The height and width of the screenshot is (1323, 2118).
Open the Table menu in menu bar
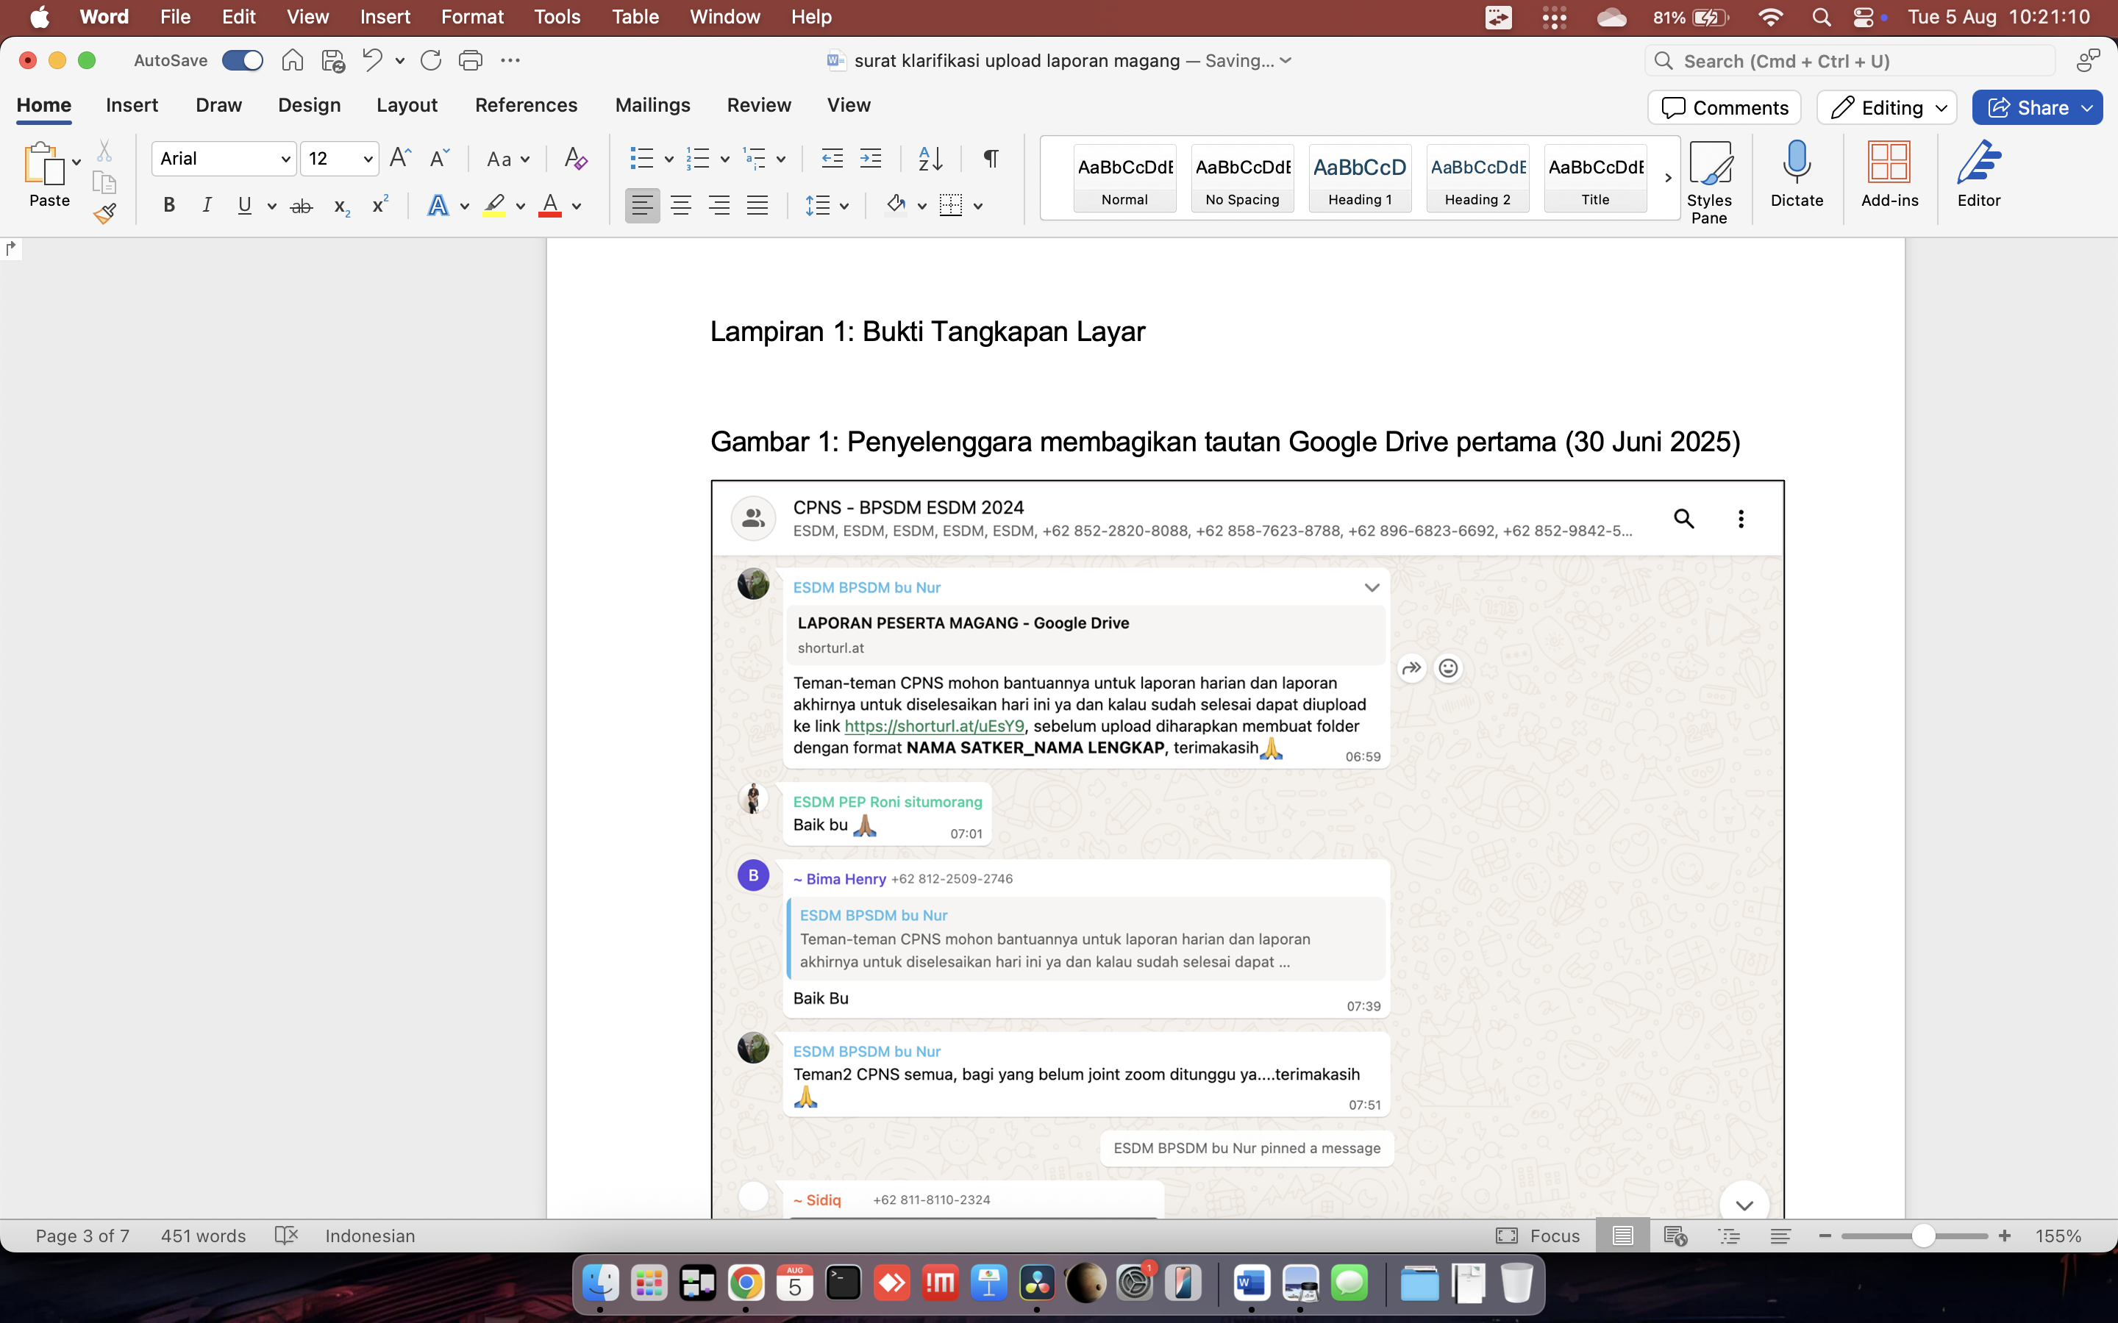635,17
